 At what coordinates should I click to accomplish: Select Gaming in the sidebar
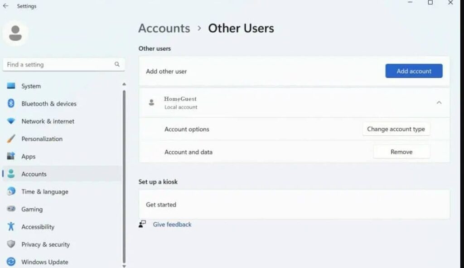click(x=32, y=209)
